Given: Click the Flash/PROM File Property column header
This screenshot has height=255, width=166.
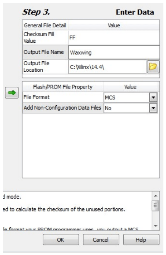Looking at the screenshot, I should click(63, 87).
